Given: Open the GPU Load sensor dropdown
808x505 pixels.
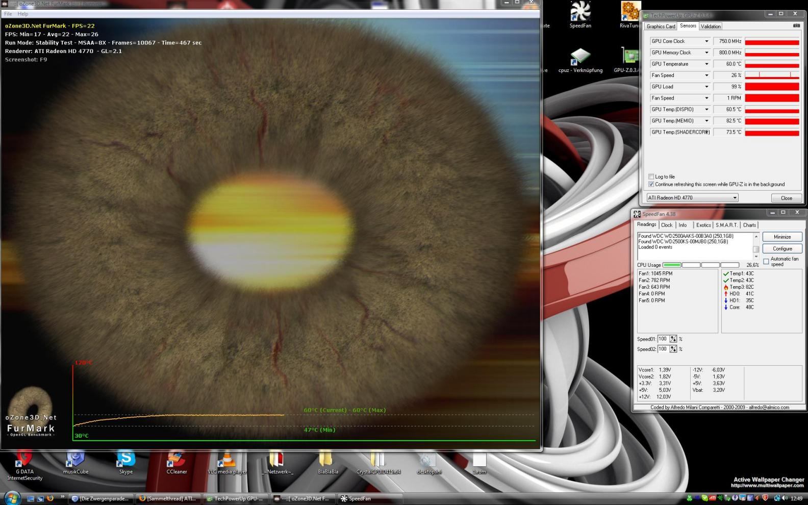Looking at the screenshot, I should pyautogui.click(x=706, y=87).
